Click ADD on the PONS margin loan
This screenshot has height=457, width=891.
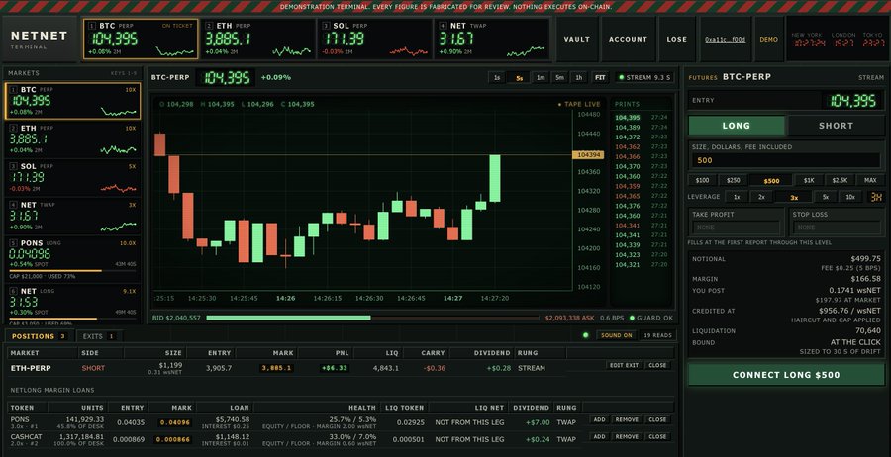pyautogui.click(x=599, y=419)
